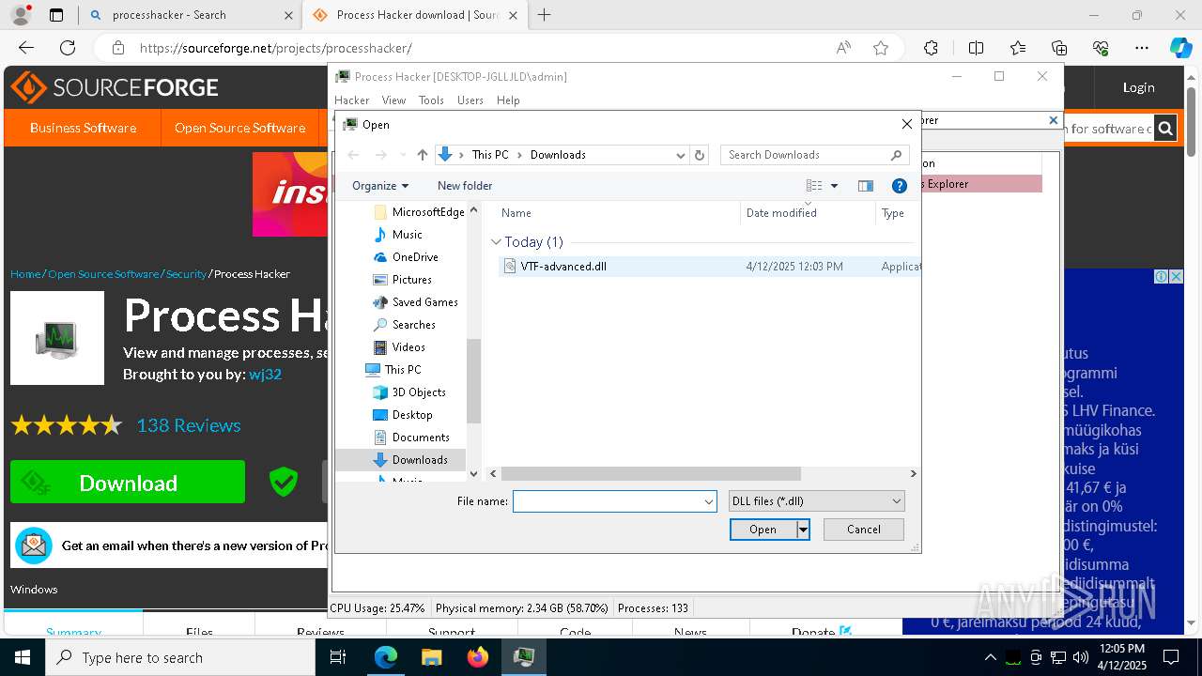This screenshot has width=1202, height=676.
Task: Open Edge settings and more menu
Action: tap(1142, 48)
